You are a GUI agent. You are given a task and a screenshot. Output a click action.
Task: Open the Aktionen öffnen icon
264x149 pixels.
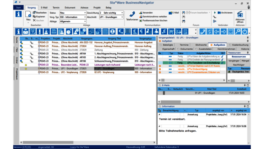pyautogui.click(x=240, y=15)
